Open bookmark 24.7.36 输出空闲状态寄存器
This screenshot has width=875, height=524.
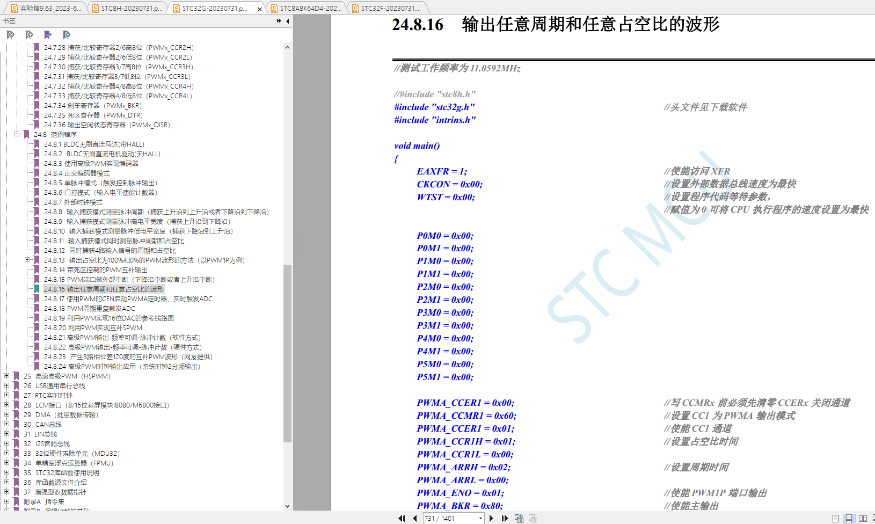tap(107, 125)
